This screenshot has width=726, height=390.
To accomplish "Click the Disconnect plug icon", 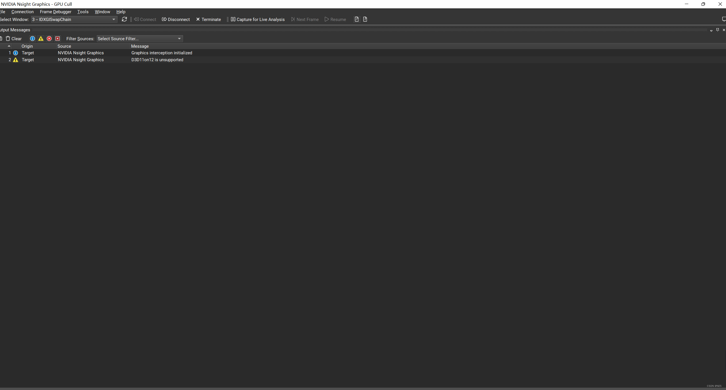I will click(x=164, y=19).
